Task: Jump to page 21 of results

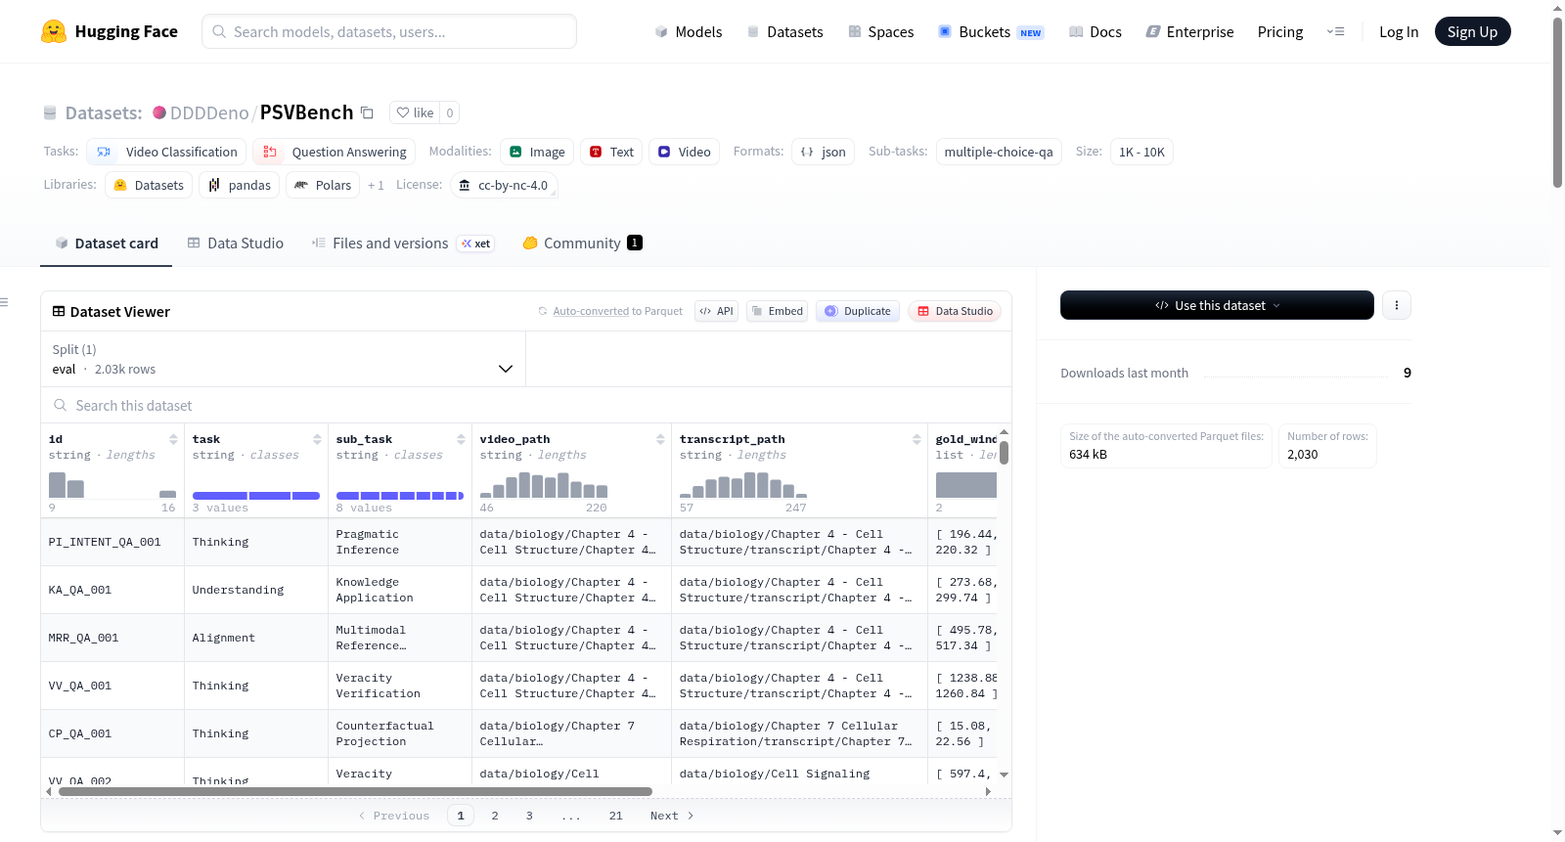Action: 615,816
